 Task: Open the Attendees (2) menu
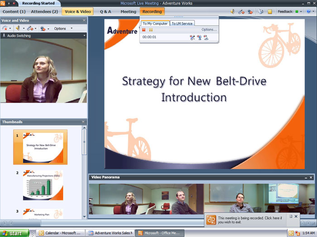click(44, 12)
